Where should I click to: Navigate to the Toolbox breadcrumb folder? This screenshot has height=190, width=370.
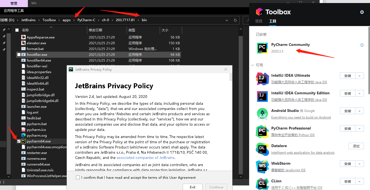[x=49, y=20]
